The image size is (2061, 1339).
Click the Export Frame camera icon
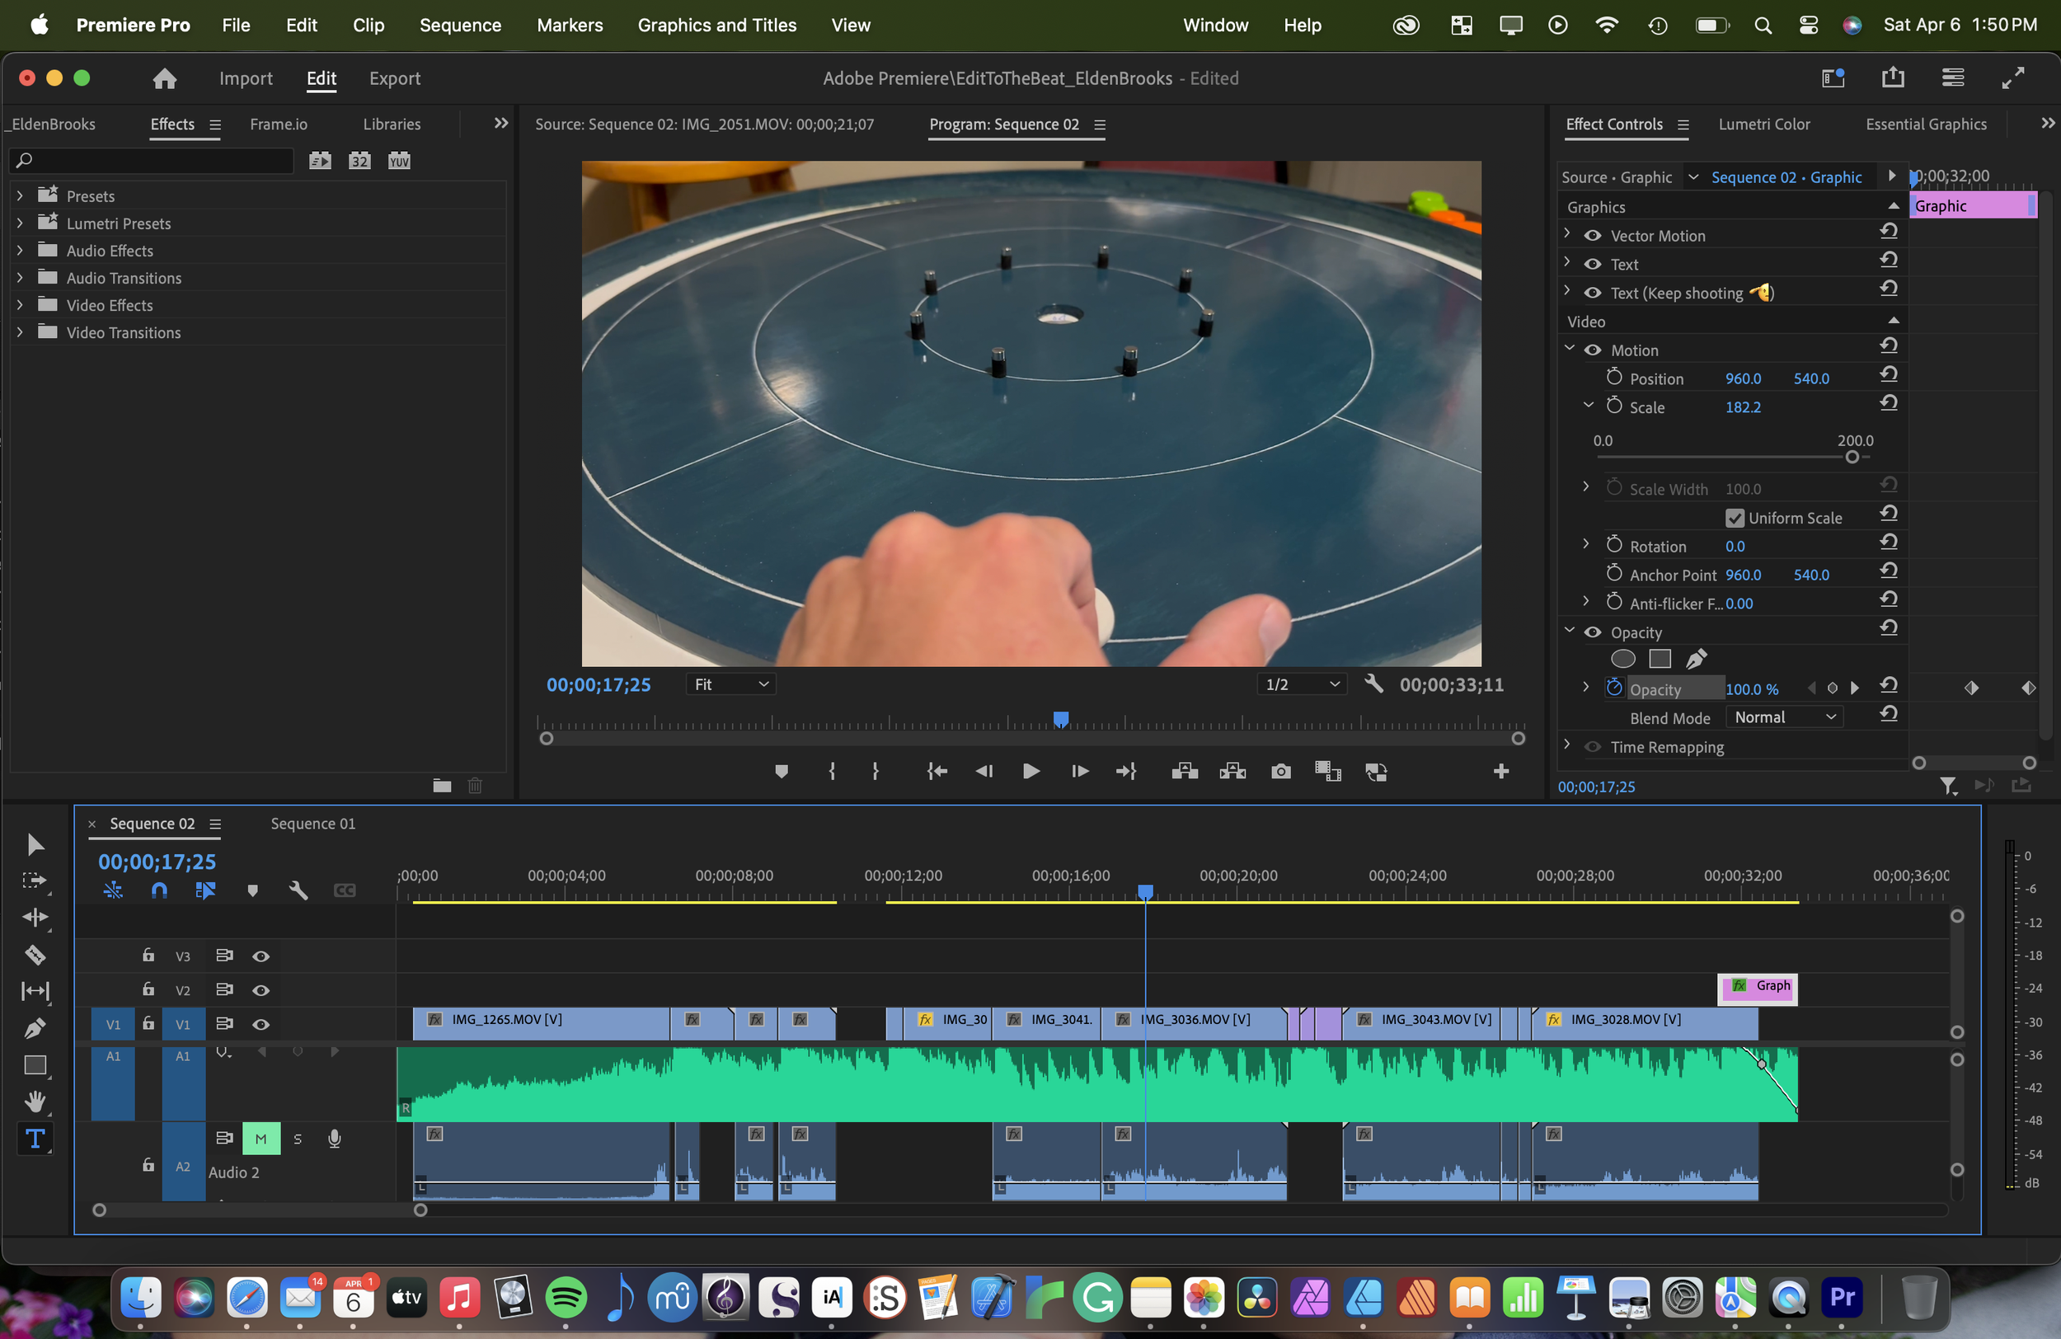[1281, 771]
